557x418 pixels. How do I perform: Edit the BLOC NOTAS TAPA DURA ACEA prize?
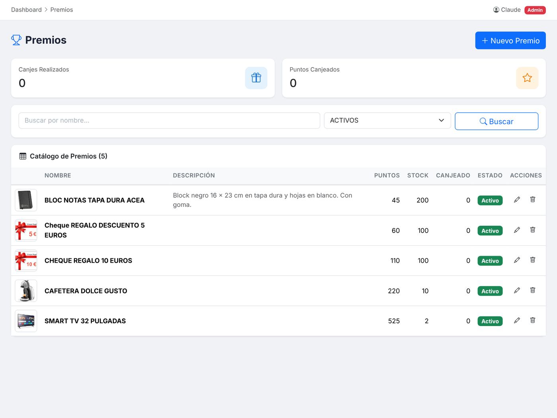click(517, 199)
